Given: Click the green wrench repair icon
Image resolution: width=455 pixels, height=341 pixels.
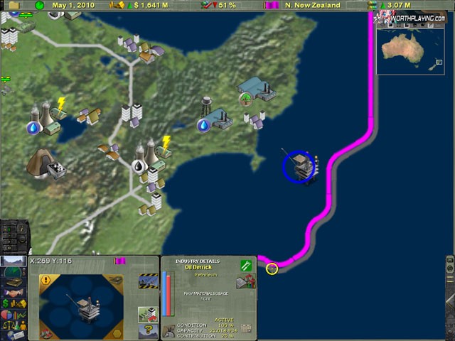Looking at the screenshot, I should click(246, 266).
